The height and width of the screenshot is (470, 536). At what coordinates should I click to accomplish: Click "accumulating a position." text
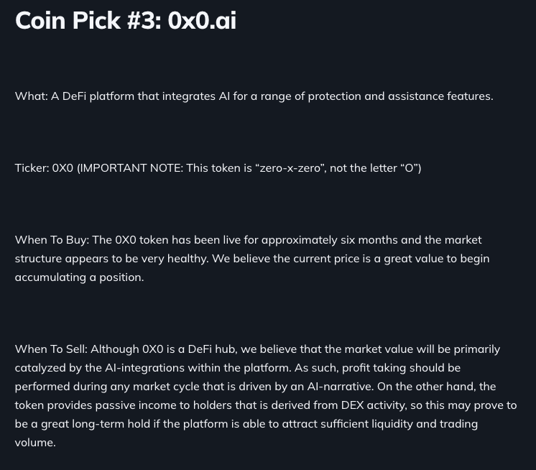pyautogui.click(x=79, y=277)
